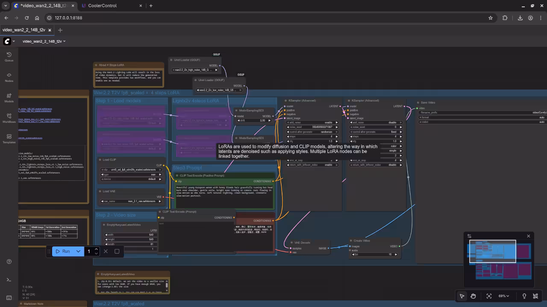Open the 69% zoom level dropdown
Viewport: 547px width, 307px height.
click(x=504, y=296)
